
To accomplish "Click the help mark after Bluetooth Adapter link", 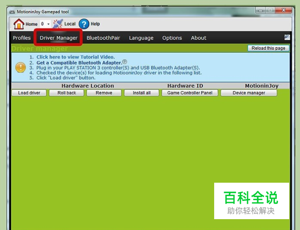I will coord(124,62).
